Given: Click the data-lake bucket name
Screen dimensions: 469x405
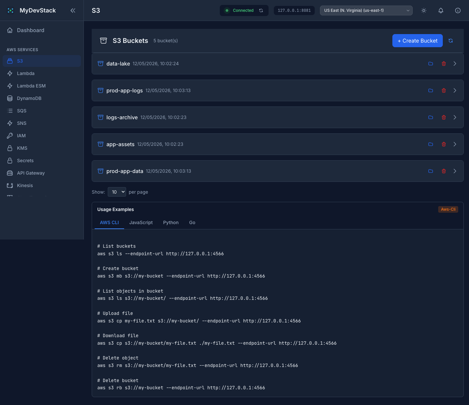Looking at the screenshot, I should click(x=118, y=64).
